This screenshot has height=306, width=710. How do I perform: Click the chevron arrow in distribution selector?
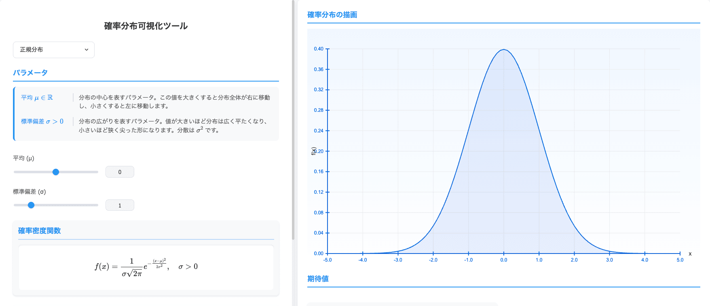click(86, 50)
